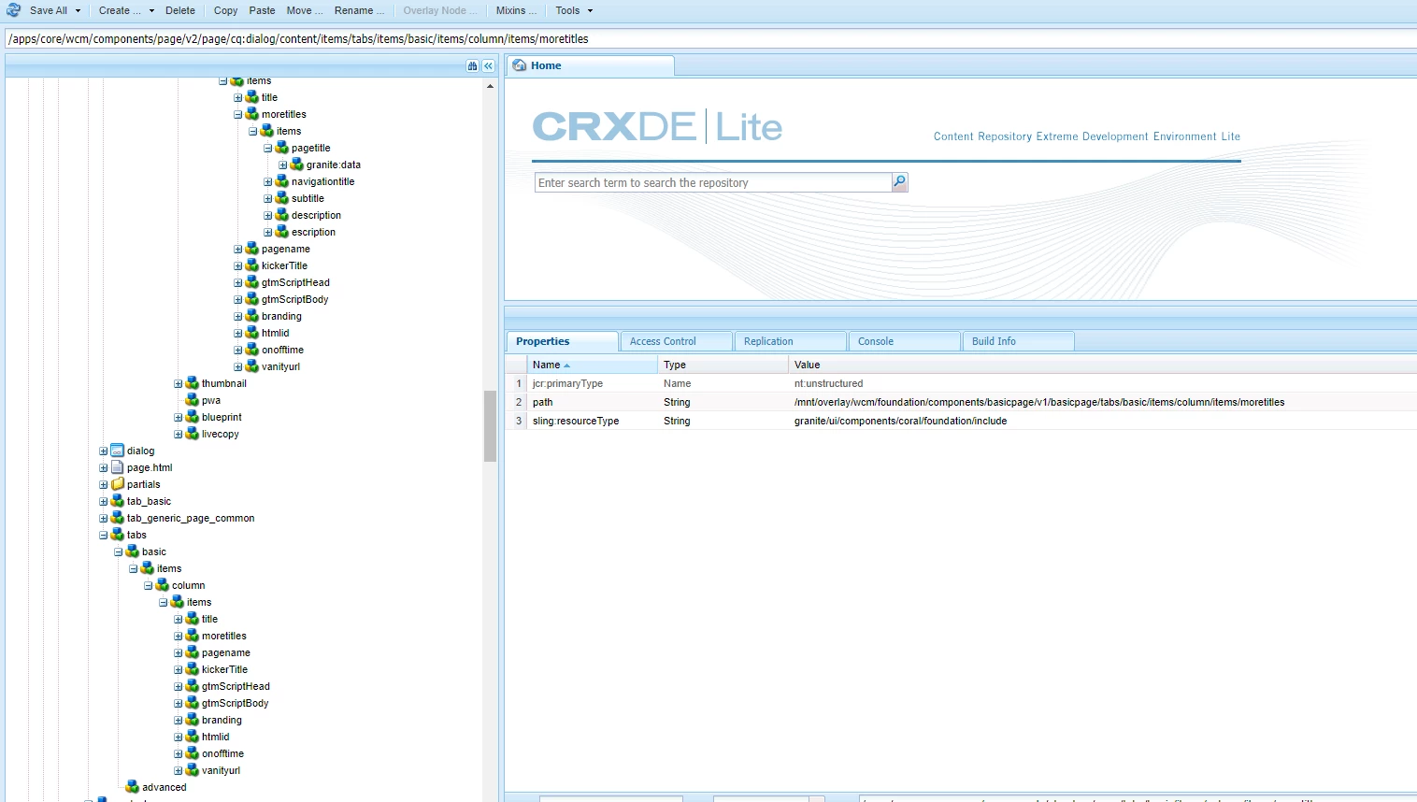The width and height of the screenshot is (1417, 802).
Task: Select the description tree node icon
Action: point(281,215)
